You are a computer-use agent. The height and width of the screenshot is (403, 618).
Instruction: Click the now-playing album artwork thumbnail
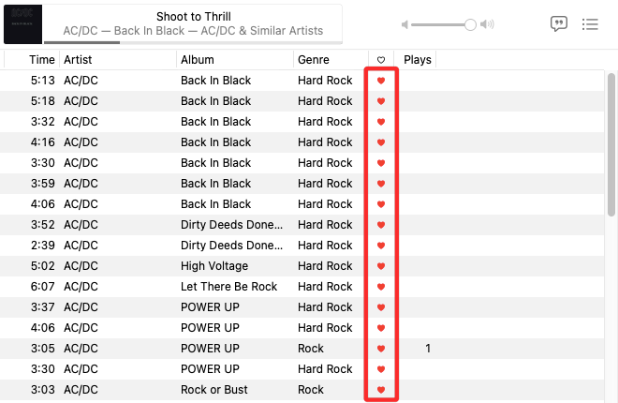point(22,24)
